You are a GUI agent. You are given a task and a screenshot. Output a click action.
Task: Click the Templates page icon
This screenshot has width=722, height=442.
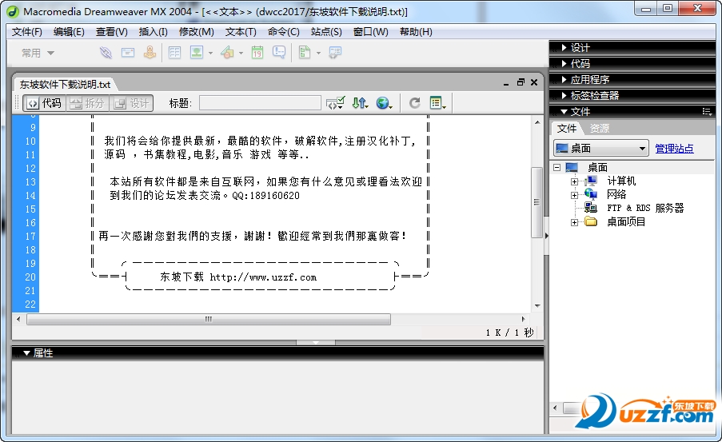pyautogui.click(x=305, y=53)
